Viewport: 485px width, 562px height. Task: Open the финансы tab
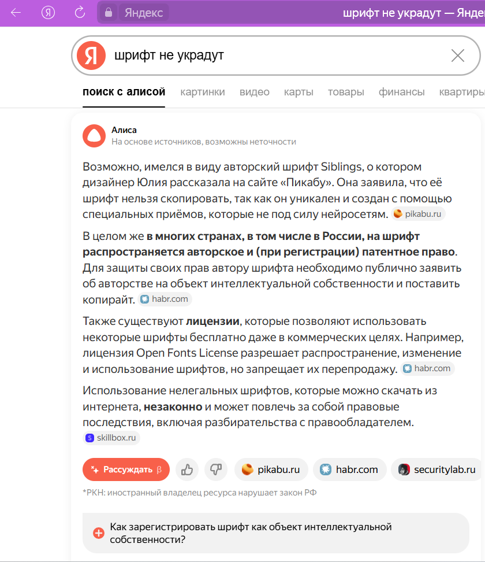click(x=401, y=92)
